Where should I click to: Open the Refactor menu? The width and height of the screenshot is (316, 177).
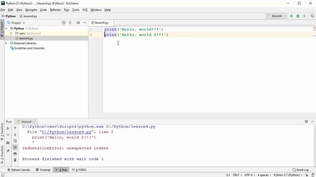point(55,10)
